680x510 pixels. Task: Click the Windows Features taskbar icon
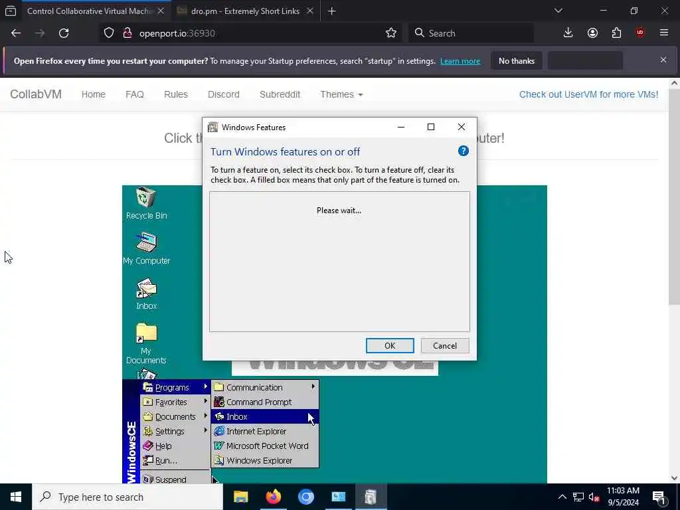(x=371, y=497)
